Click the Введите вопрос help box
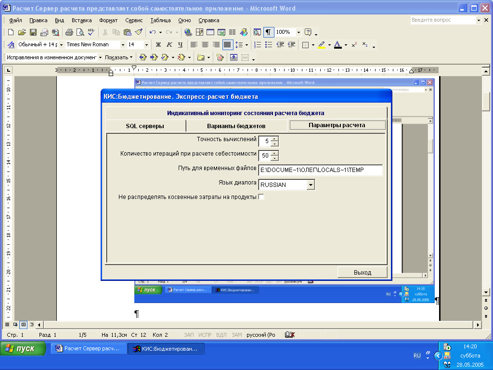 click(443, 20)
